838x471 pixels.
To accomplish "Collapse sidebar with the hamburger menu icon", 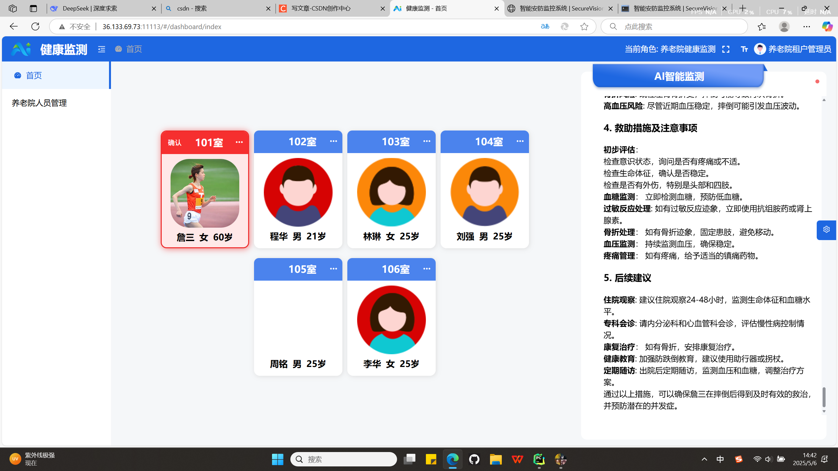I will [x=101, y=49].
